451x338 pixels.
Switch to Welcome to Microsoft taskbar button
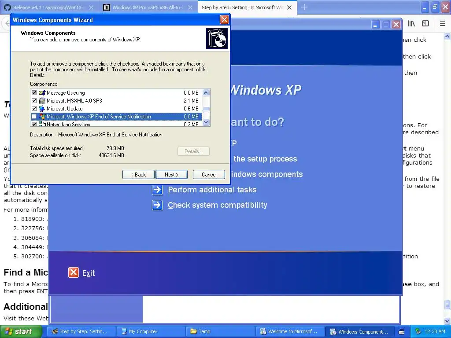pos(290,332)
